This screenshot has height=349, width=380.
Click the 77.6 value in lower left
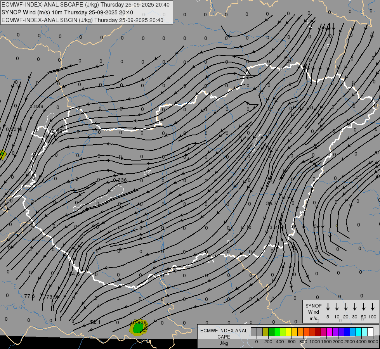(x=29, y=296)
